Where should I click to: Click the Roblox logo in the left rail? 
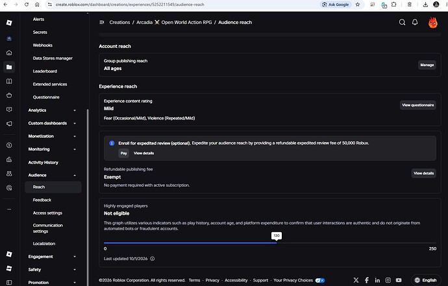point(9,23)
